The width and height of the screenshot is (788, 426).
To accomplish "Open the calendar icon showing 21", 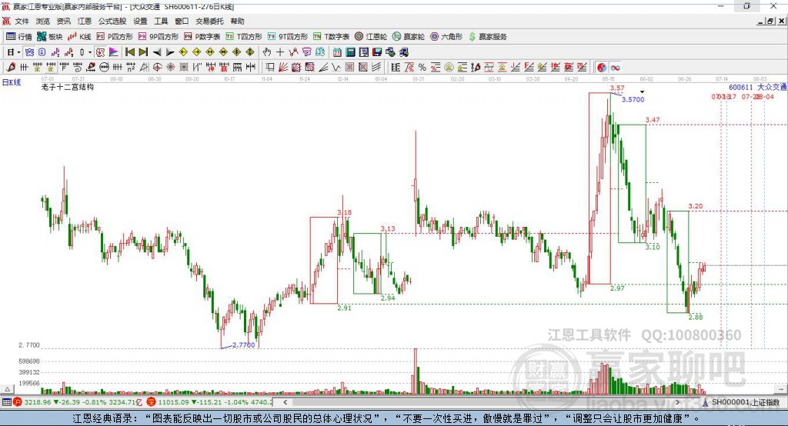I will pyautogui.click(x=337, y=52).
